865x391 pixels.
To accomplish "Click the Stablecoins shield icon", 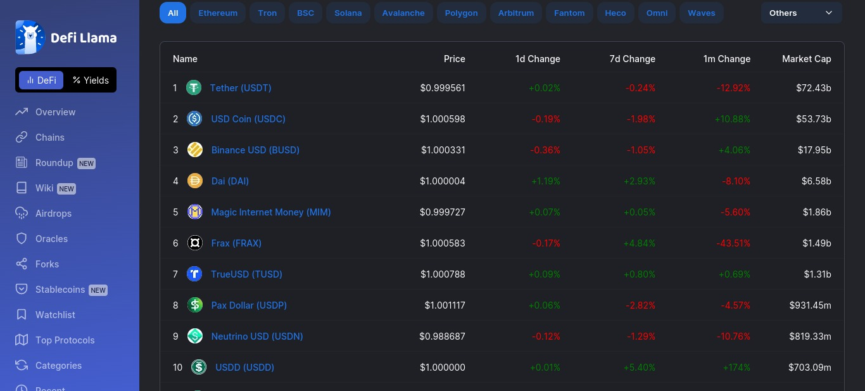I will click(x=22, y=290).
